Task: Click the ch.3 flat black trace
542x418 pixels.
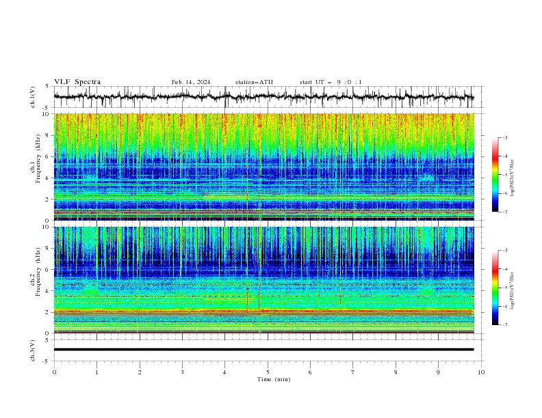Action: (264, 350)
